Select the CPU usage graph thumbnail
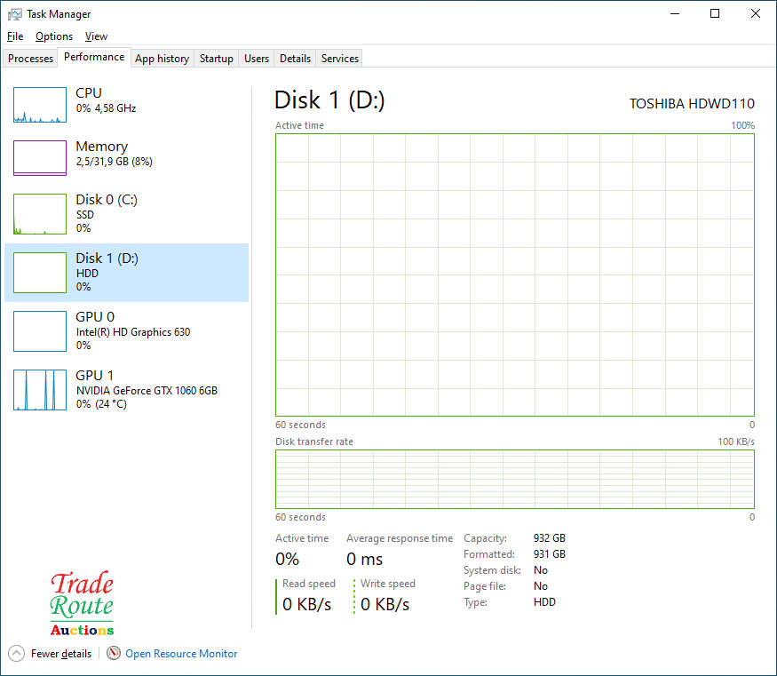 click(x=40, y=105)
